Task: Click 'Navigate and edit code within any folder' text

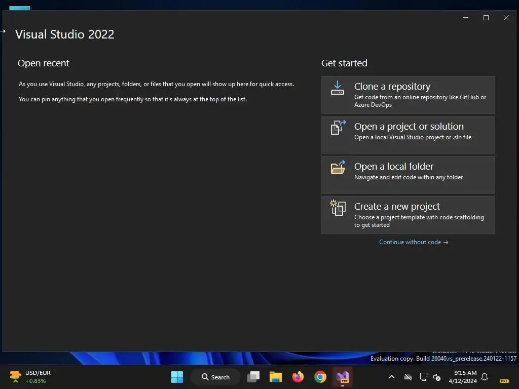Action: click(x=409, y=177)
